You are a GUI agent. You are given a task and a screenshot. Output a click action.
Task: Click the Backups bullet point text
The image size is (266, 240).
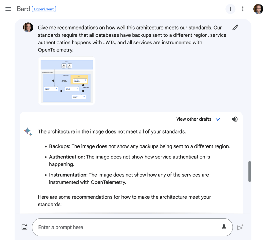click(139, 146)
